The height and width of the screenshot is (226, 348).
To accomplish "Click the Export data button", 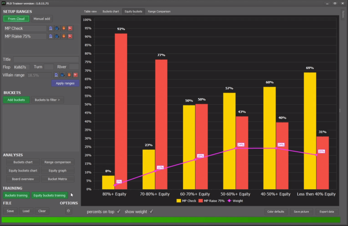I will [x=327, y=212].
